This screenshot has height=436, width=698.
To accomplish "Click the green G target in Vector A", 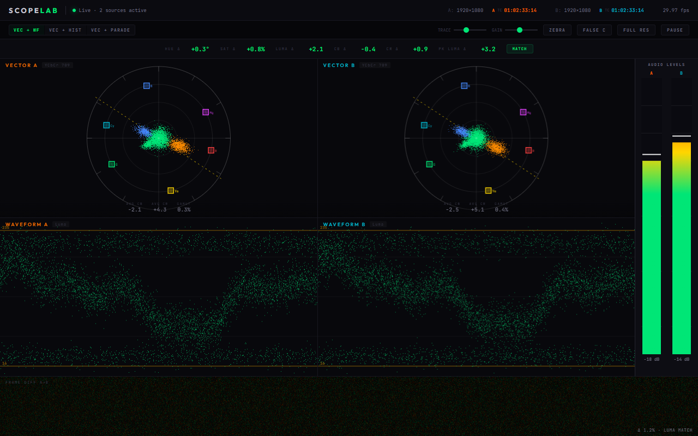I will [112, 164].
